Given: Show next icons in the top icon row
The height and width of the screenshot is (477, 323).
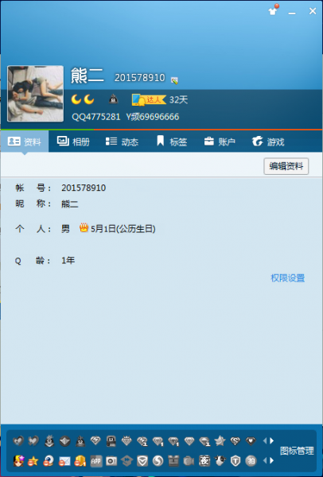Looking at the screenshot, I should (x=272, y=440).
